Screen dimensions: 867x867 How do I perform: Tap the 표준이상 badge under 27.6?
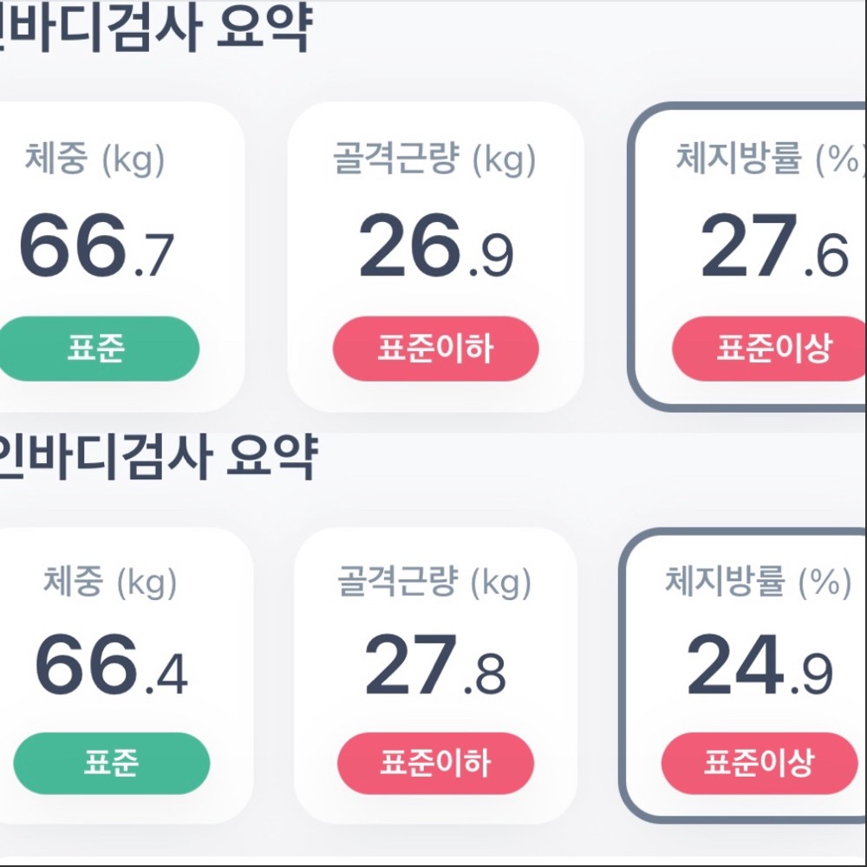coord(772,349)
